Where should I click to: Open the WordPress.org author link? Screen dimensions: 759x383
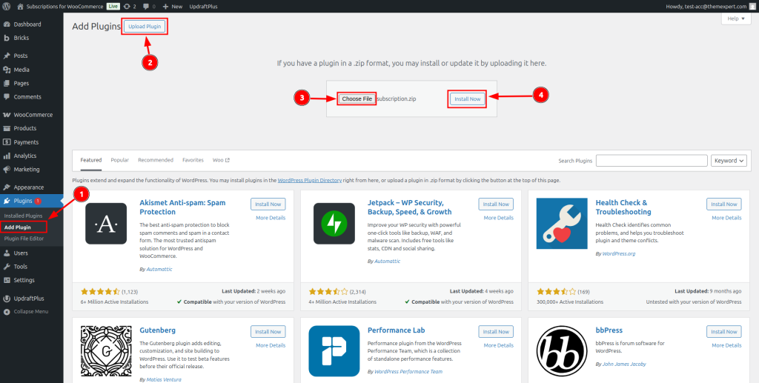tap(619, 253)
